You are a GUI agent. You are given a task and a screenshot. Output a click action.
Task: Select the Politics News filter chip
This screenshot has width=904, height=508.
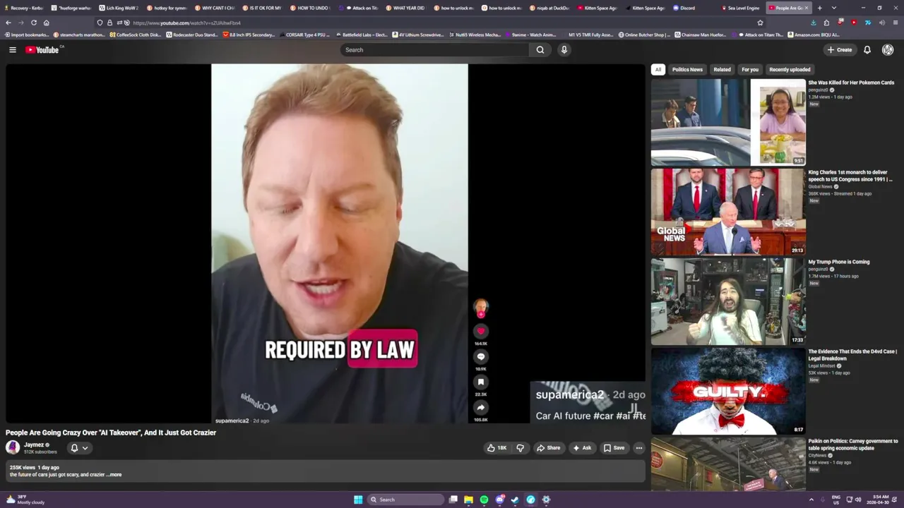pos(687,70)
